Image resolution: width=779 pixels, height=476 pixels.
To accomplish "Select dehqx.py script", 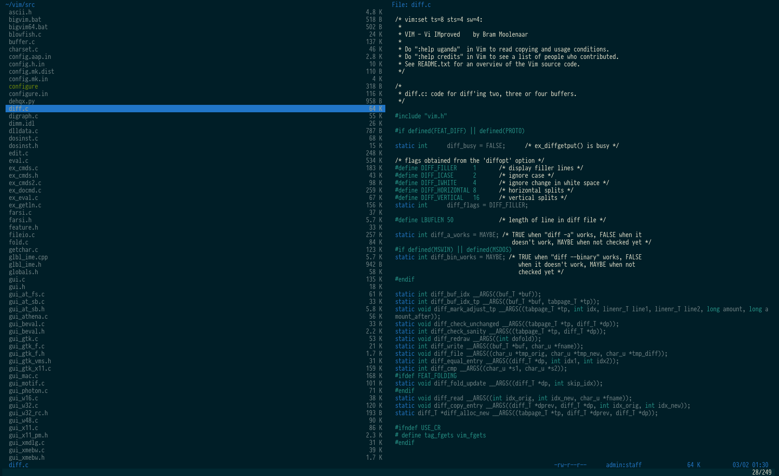I will coord(195,101).
